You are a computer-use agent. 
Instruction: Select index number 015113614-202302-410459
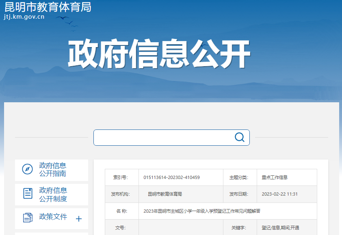(171, 177)
